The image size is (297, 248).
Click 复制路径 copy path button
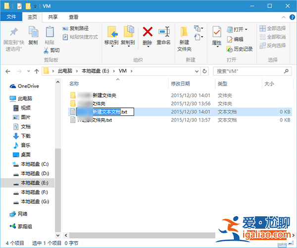tap(75, 28)
